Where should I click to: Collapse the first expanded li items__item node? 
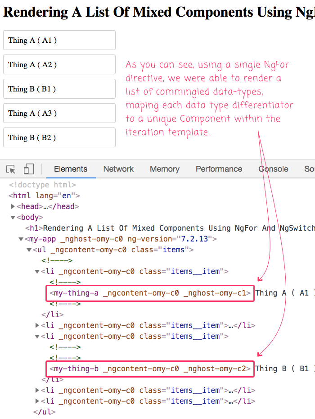tap(37, 271)
